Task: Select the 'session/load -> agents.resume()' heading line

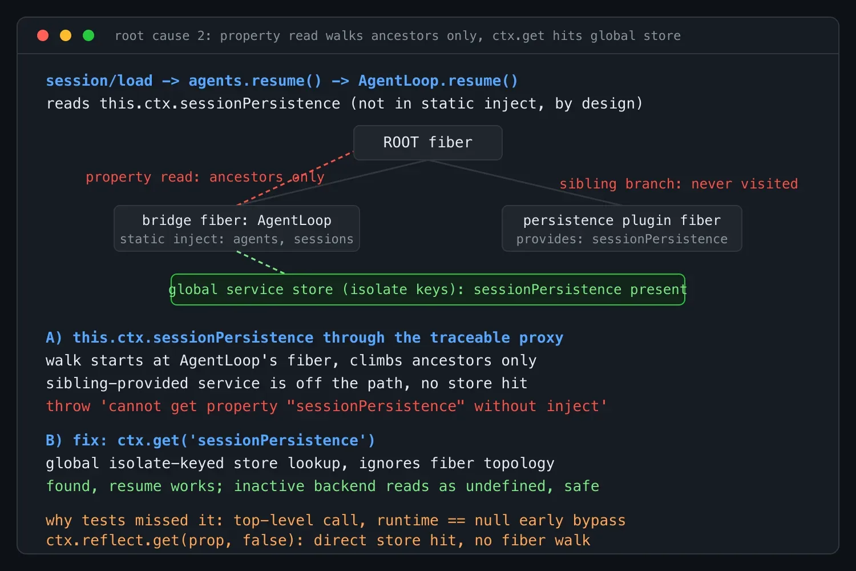Action: click(282, 81)
